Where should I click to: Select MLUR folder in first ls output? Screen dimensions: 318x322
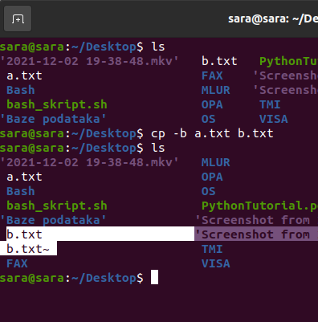pos(216,90)
